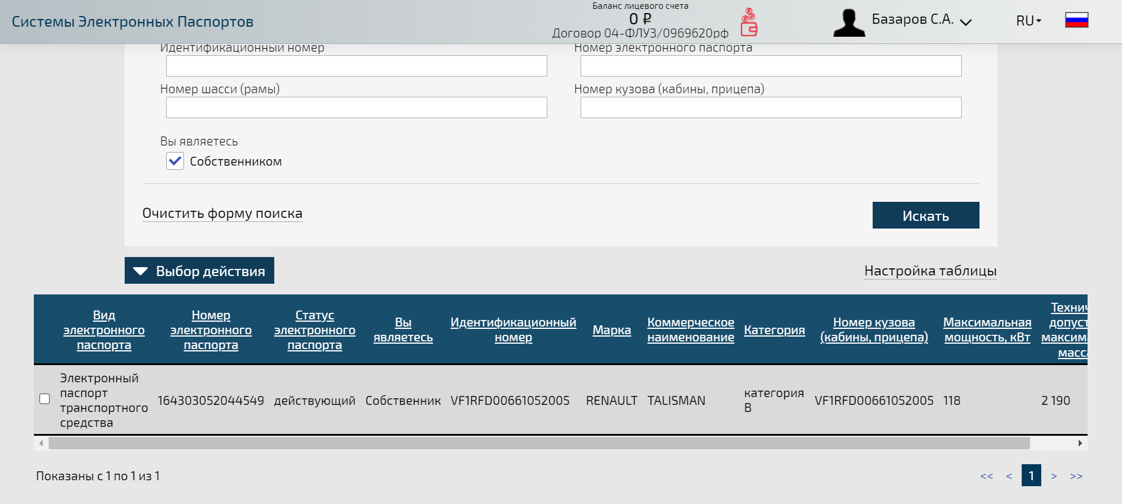Sort by Категория column header
The height and width of the screenshot is (504, 1122).
click(774, 330)
